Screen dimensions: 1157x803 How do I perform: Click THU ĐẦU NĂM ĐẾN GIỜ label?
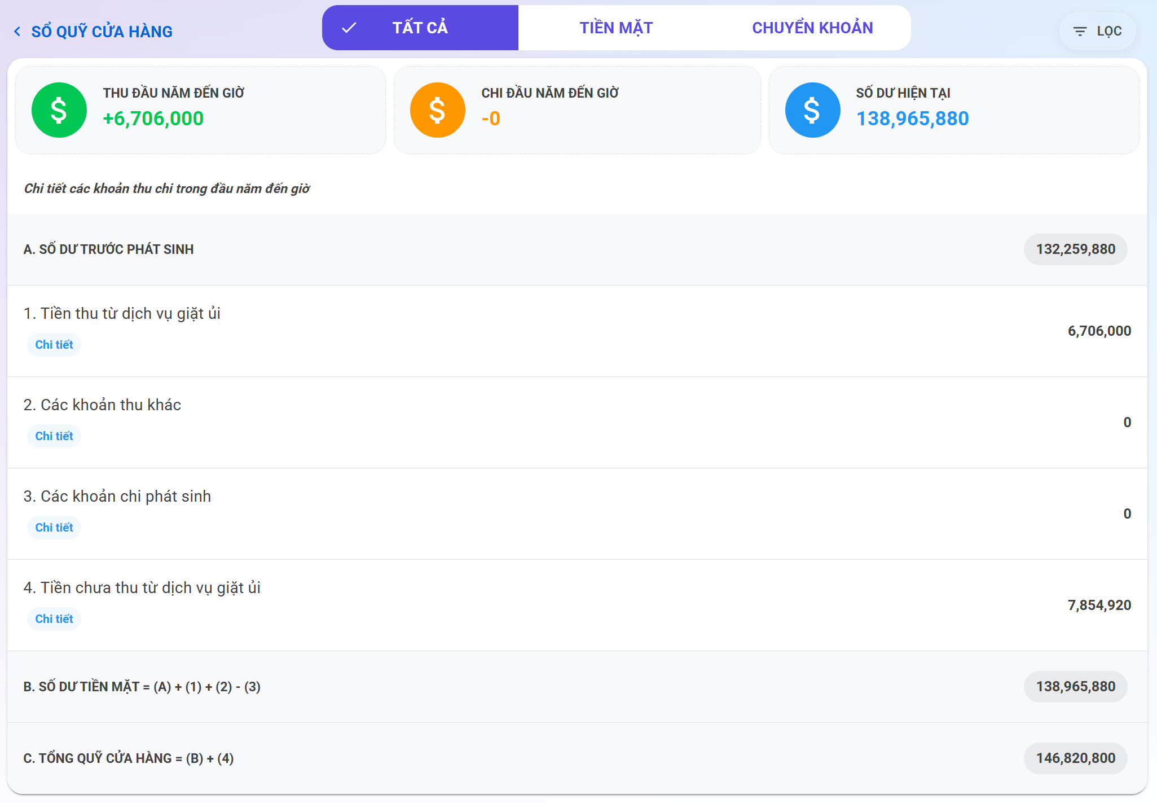174,93
